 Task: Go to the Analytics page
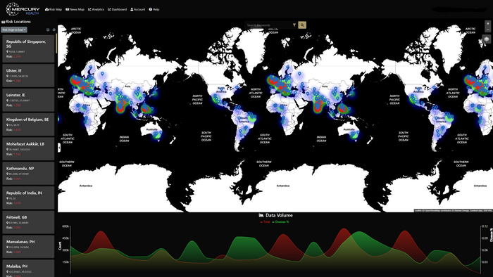[x=96, y=9]
